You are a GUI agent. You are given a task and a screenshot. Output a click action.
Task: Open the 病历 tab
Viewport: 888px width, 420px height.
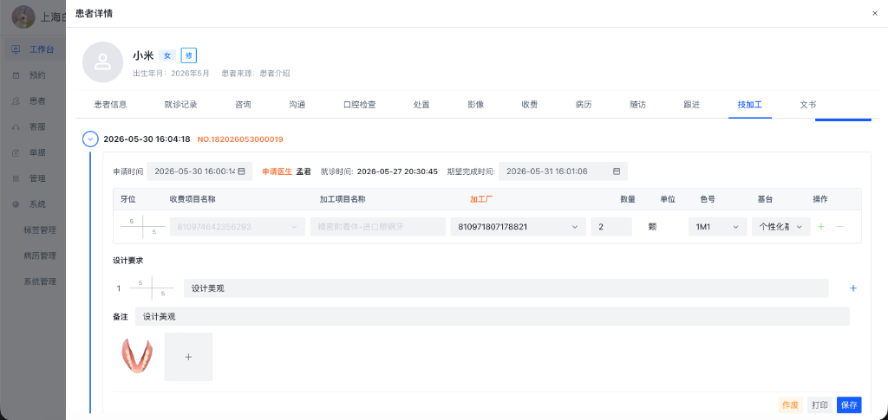click(584, 105)
